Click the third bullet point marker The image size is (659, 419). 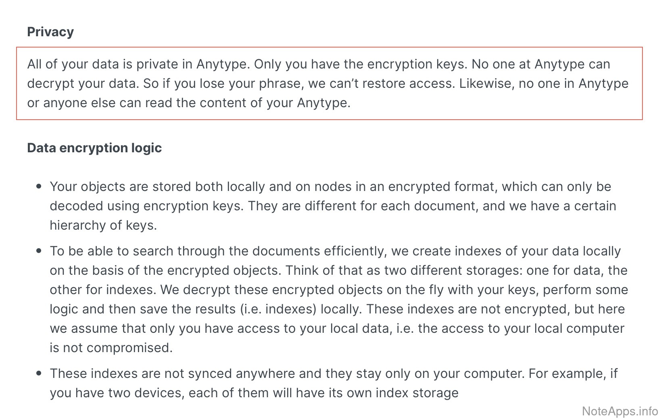39,373
